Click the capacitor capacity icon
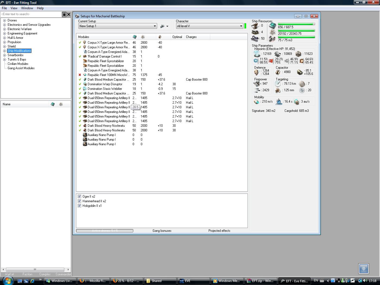 tap(278, 72)
